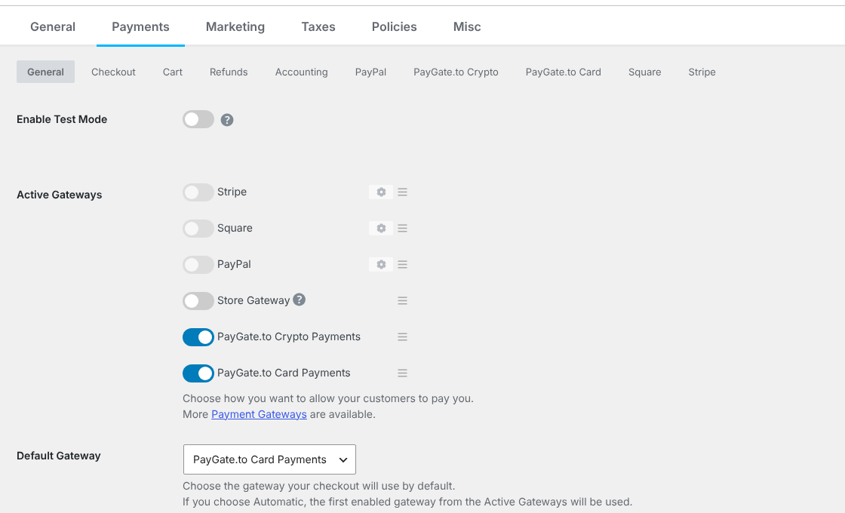Click PayGate.to Crypto Payments reorder handle
This screenshot has width=845, height=513.
402,336
